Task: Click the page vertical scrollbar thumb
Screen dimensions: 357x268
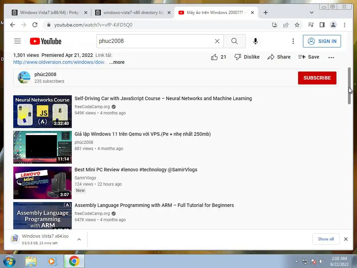Action: [349, 86]
